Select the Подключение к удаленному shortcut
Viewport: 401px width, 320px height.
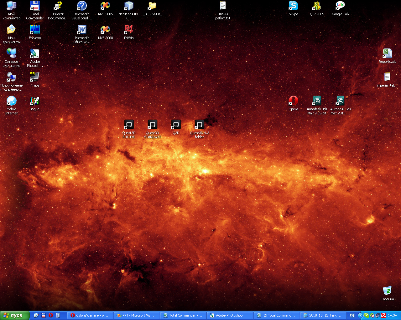pos(12,82)
